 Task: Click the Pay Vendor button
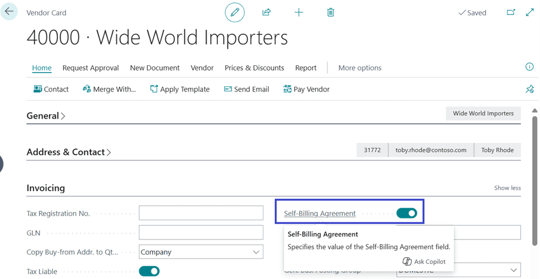coord(307,89)
